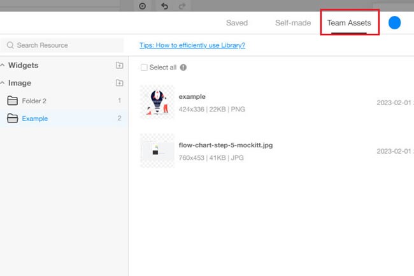
Task: Click the count 2 beside Example folder
Action: click(119, 118)
